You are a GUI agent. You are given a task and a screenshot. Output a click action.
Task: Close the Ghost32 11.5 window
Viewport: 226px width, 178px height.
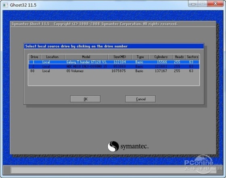tap(216, 4)
